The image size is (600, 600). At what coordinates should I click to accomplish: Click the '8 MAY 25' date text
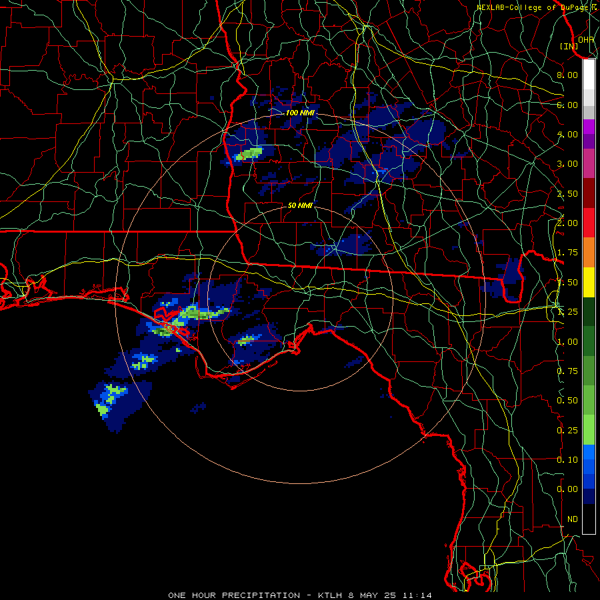pyautogui.click(x=372, y=595)
